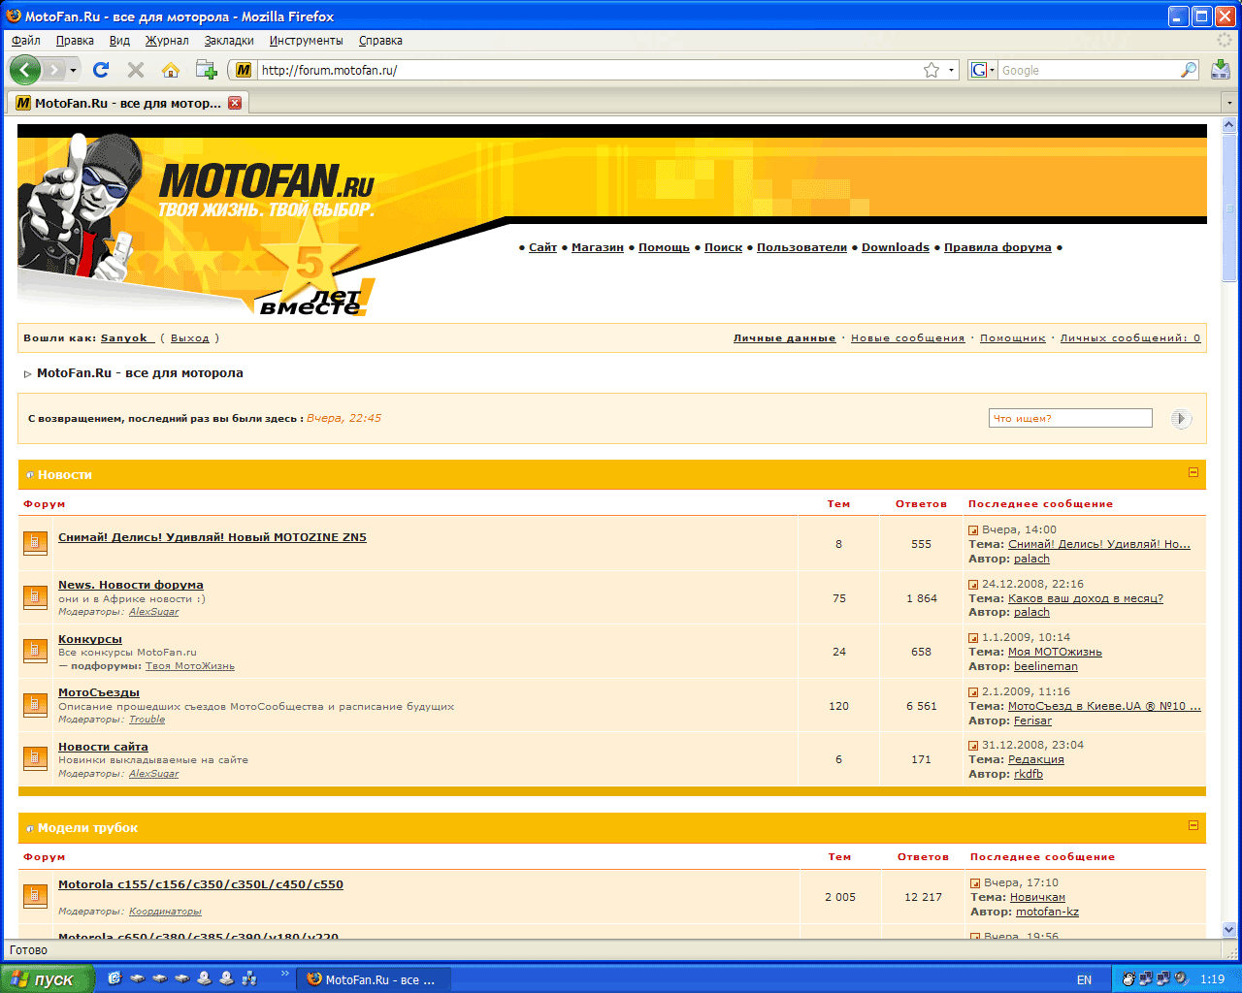Screen dimensions: 1242x993
Task: Click the Forward navigation arrow
Action: click(54, 70)
